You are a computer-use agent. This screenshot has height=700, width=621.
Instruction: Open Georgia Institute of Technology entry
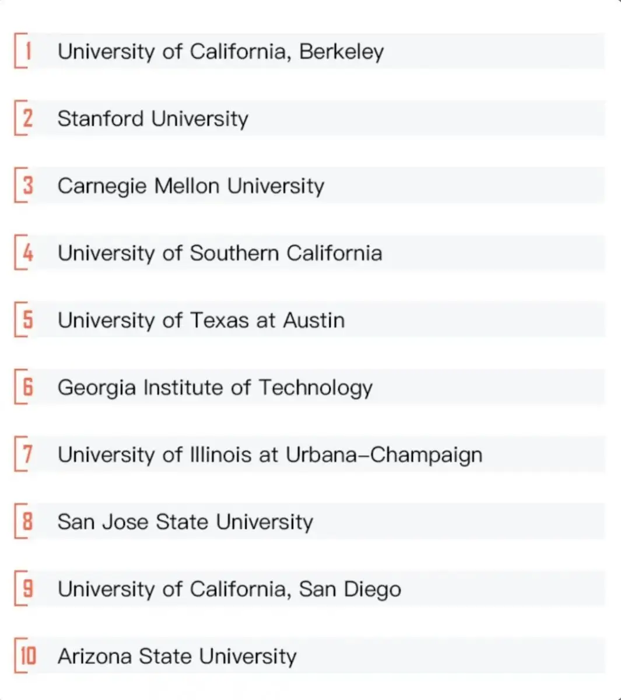coord(215,387)
